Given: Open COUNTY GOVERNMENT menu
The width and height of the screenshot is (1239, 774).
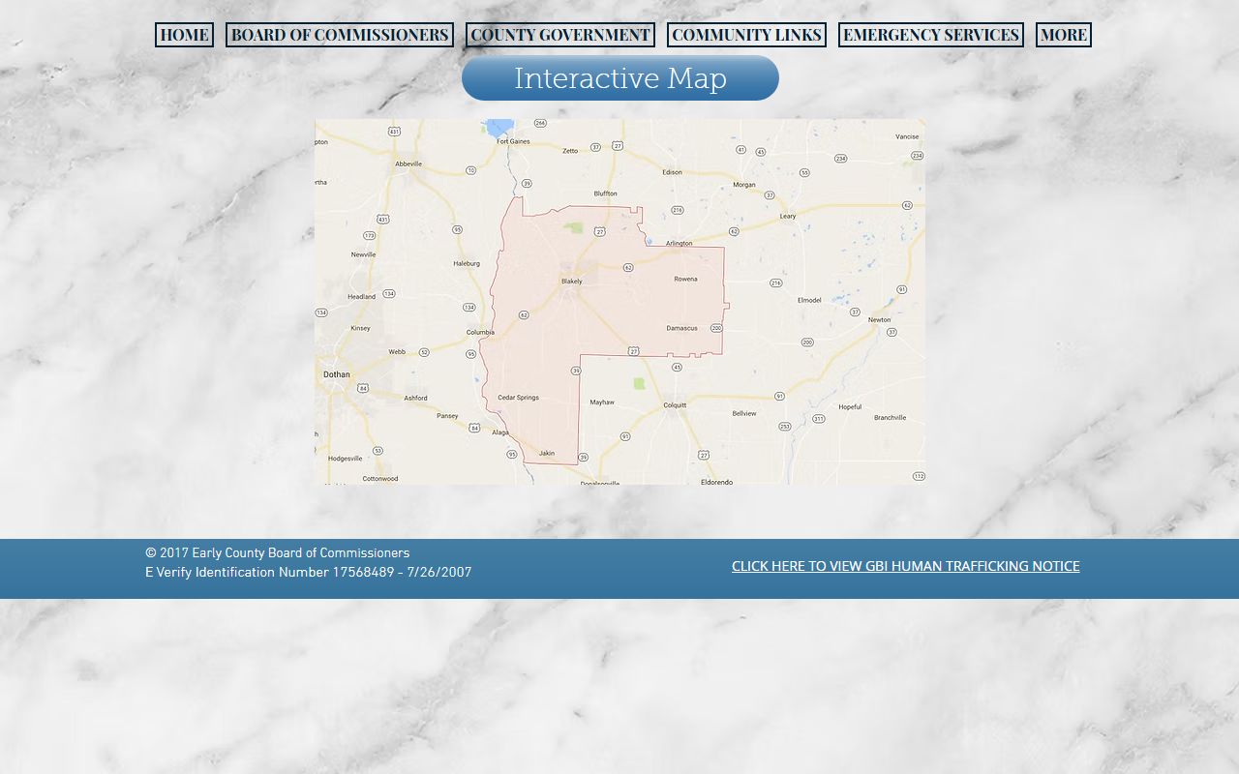Looking at the screenshot, I should (x=560, y=35).
